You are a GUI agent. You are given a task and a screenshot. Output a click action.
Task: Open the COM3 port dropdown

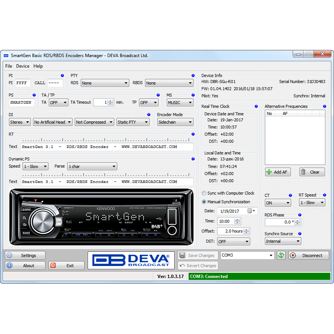(x=247, y=255)
